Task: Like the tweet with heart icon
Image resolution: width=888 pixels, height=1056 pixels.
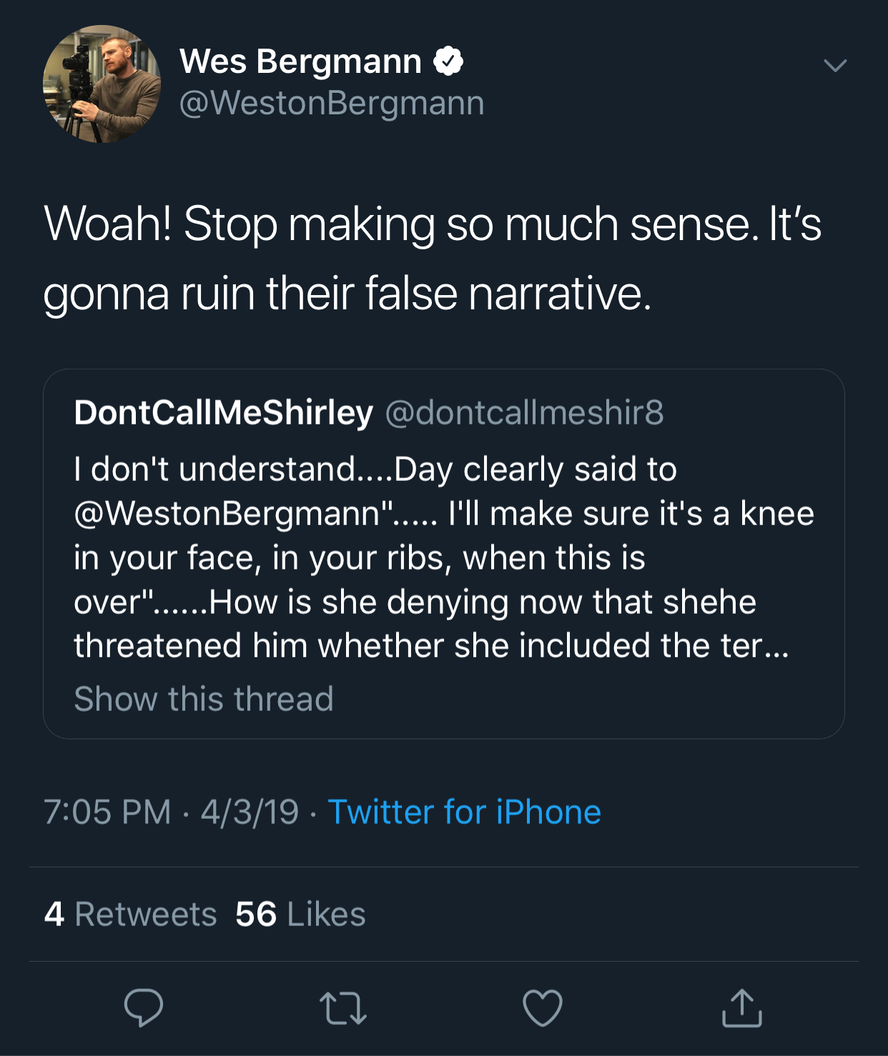Action: tap(543, 1007)
